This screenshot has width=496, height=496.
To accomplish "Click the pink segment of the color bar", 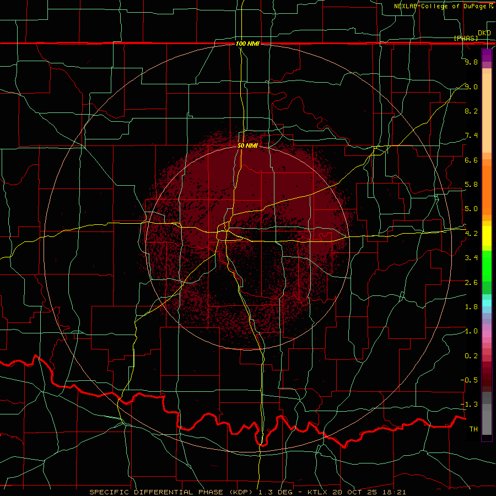I will pos(487,334).
